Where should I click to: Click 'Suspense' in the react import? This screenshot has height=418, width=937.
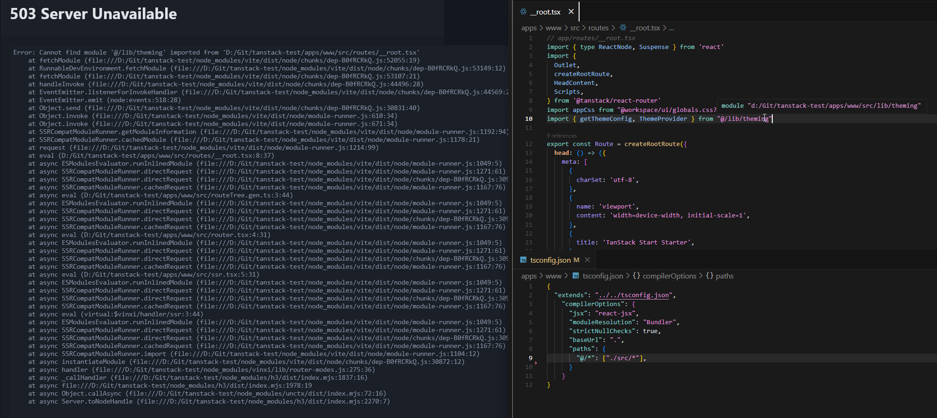point(654,47)
